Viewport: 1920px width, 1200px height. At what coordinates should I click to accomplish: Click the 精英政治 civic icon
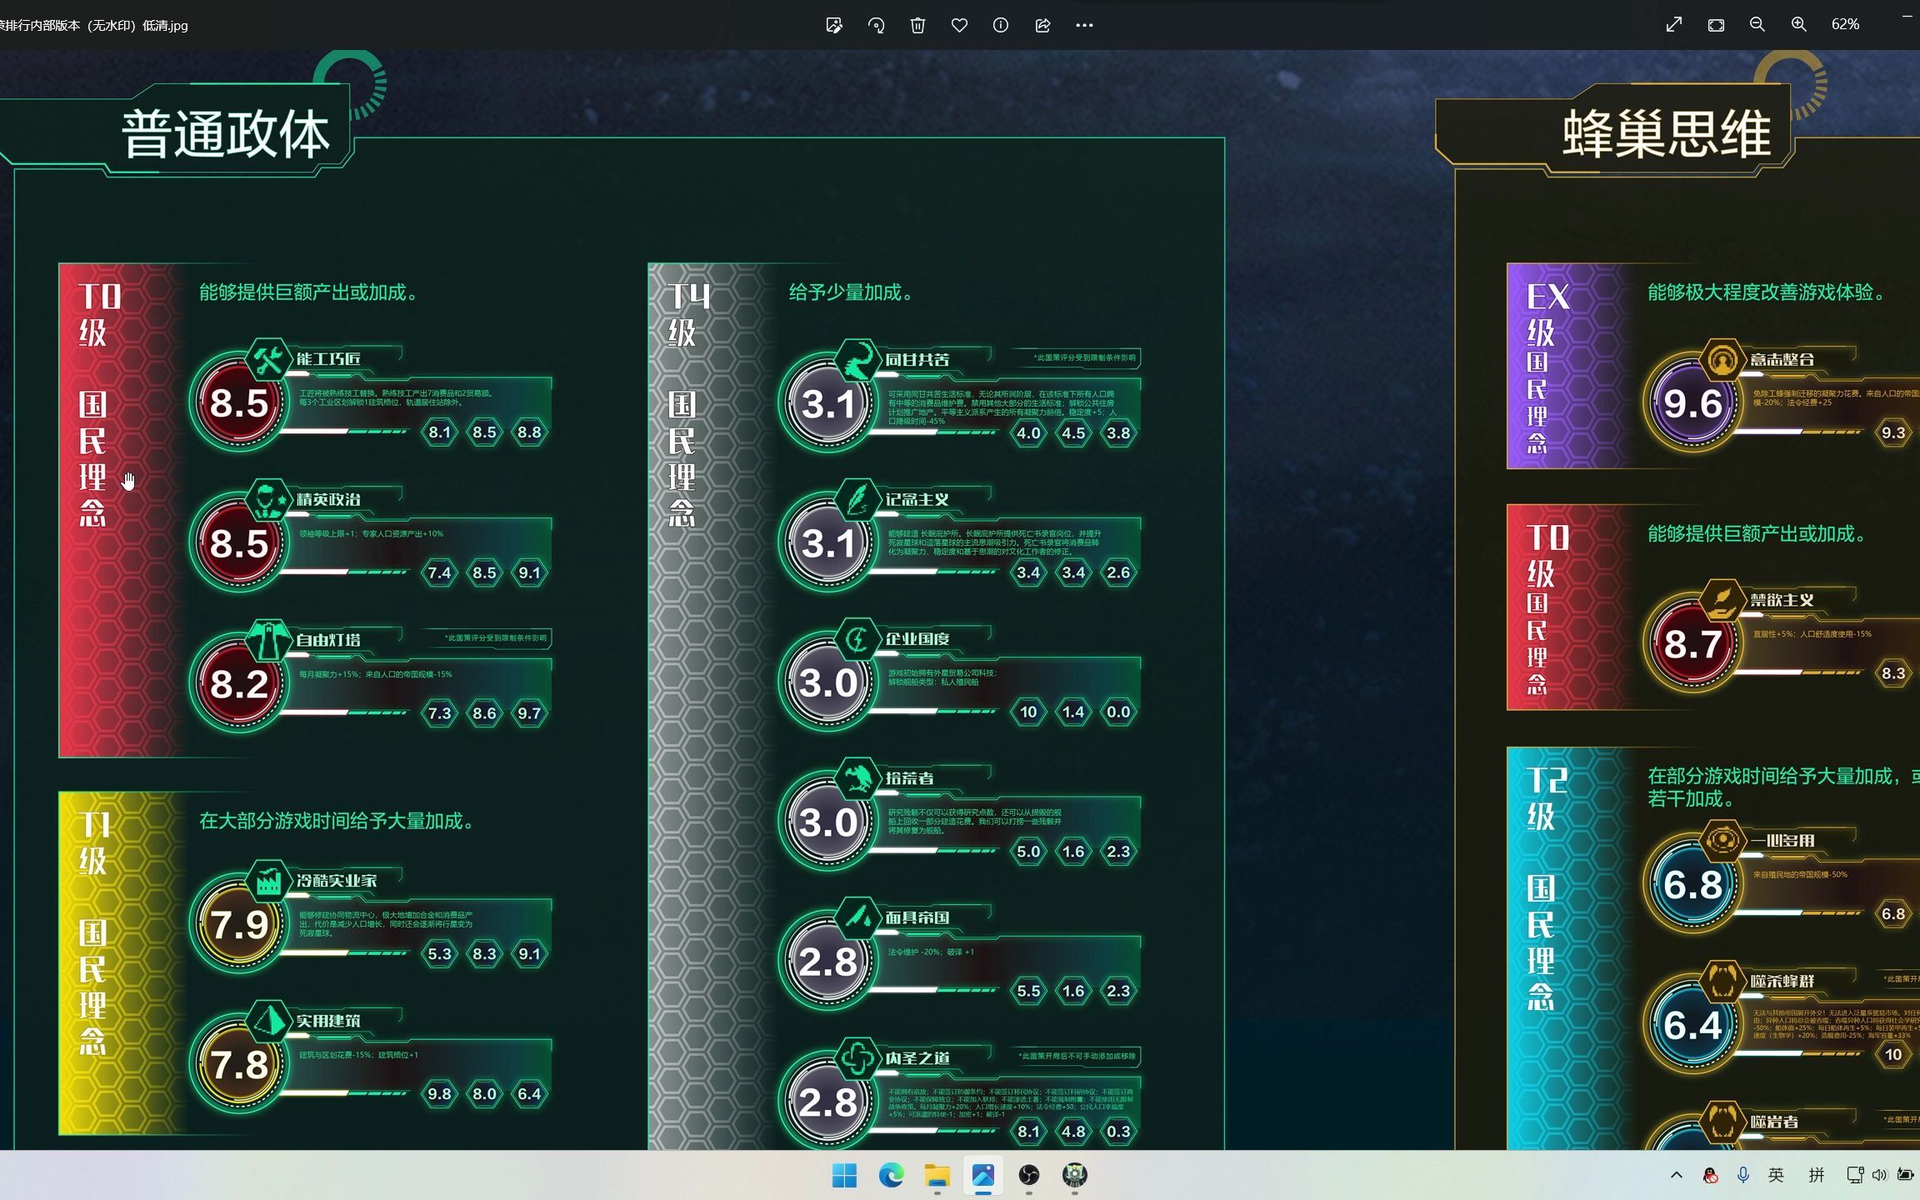(x=268, y=500)
